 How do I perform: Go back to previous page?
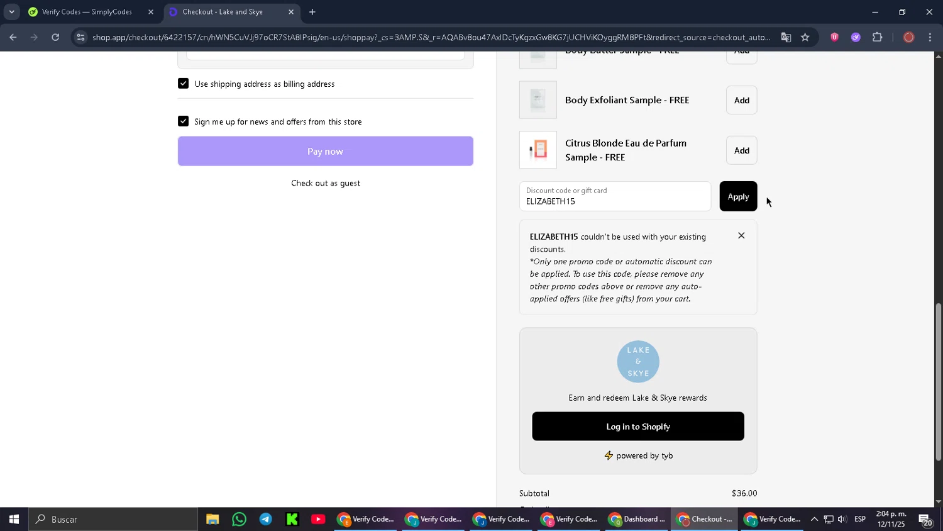pyautogui.click(x=13, y=38)
